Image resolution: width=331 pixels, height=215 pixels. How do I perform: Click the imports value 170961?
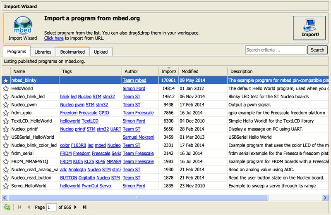(x=168, y=80)
